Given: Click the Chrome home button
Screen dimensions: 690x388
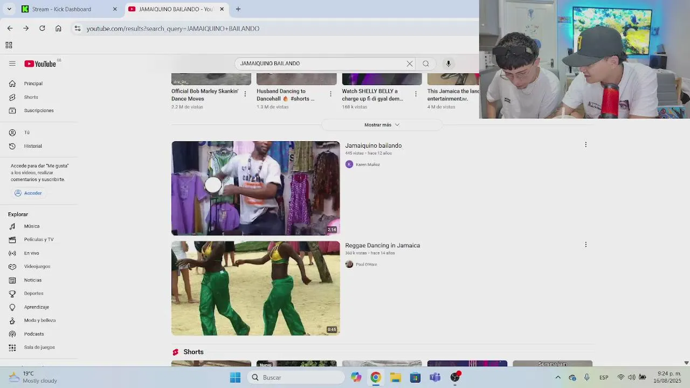Looking at the screenshot, I should point(58,28).
